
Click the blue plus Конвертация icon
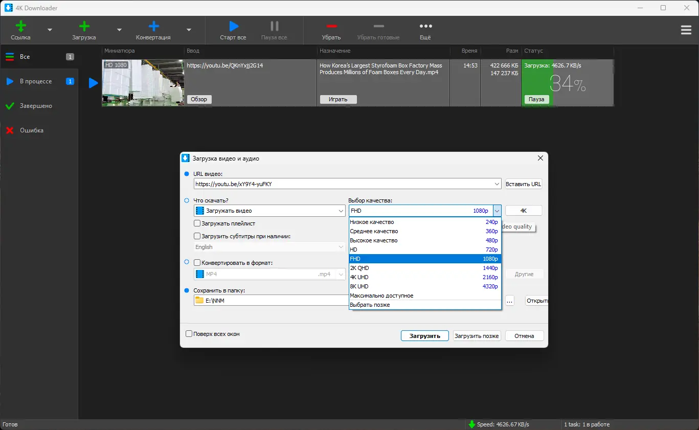click(x=153, y=27)
